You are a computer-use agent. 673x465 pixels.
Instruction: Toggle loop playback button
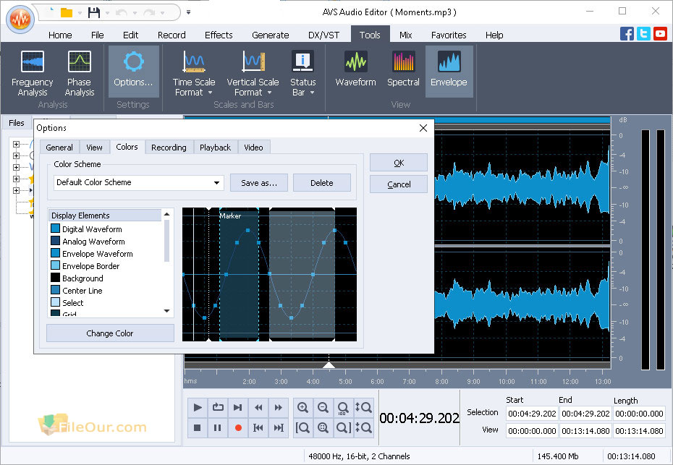point(218,407)
